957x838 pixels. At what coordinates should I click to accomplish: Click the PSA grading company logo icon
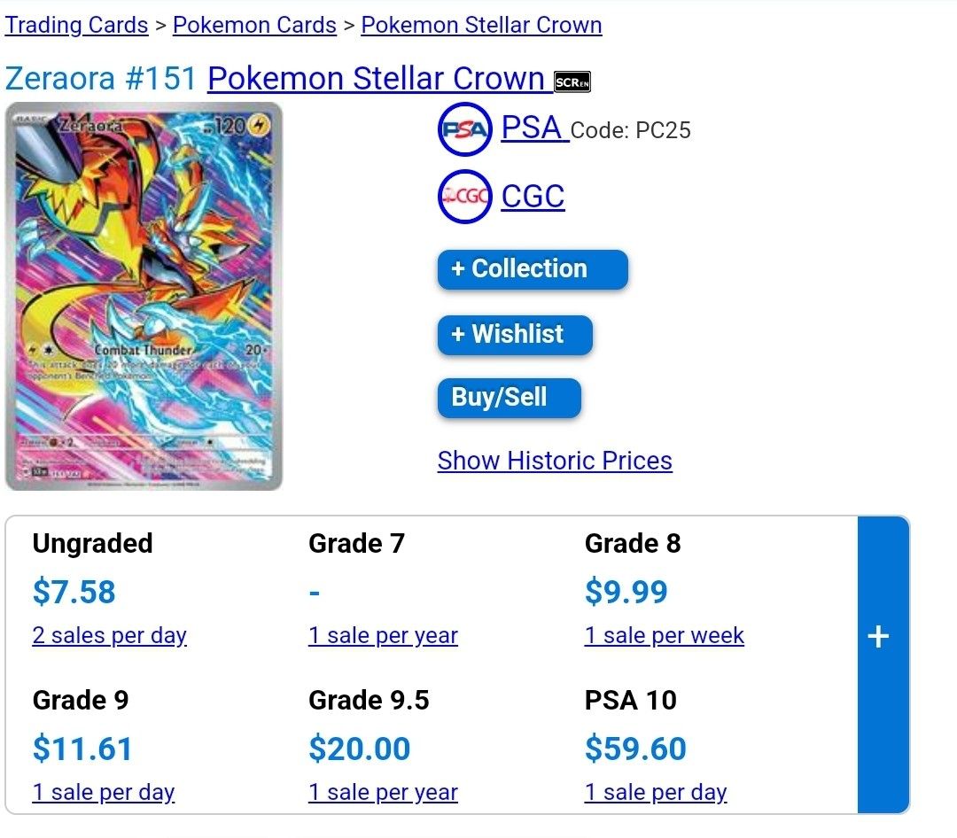pyautogui.click(x=464, y=129)
